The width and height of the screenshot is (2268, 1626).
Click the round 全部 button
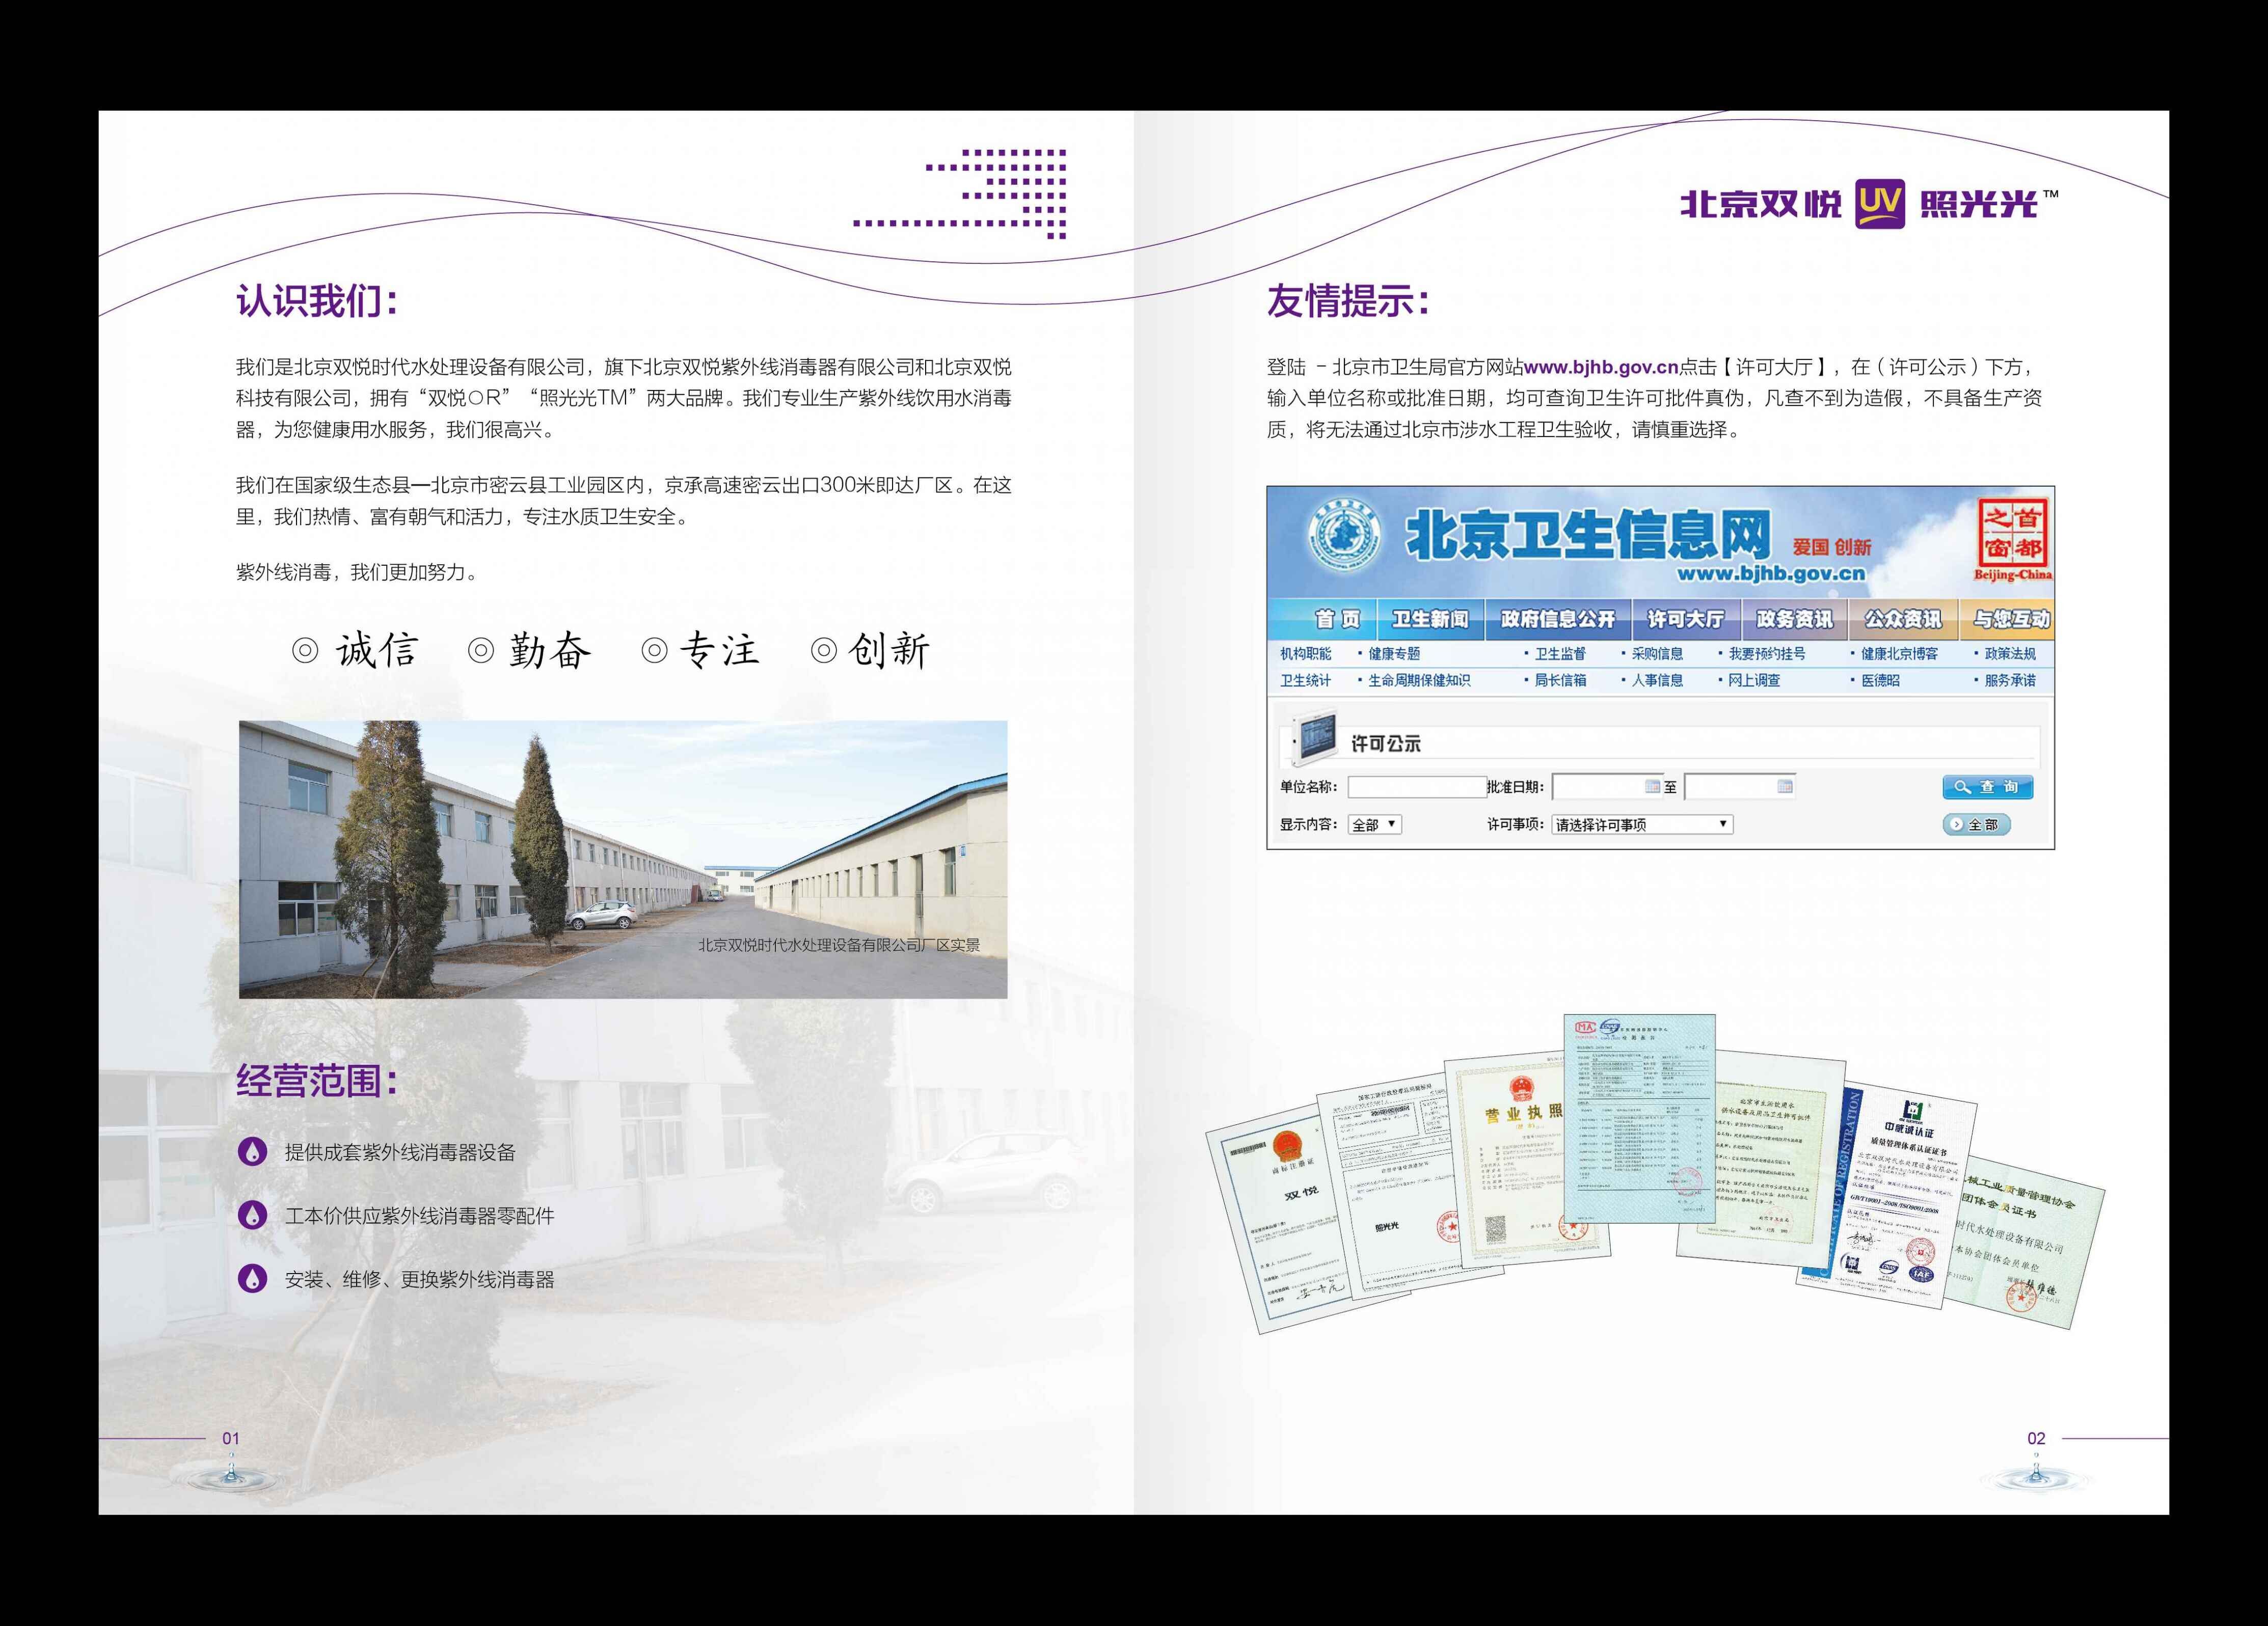click(x=1976, y=824)
